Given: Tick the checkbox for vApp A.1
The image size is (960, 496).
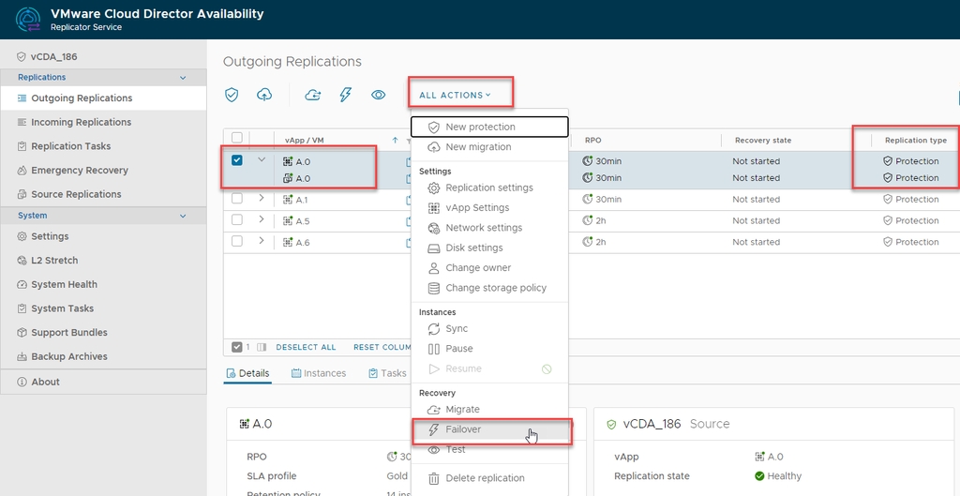Looking at the screenshot, I should click(x=237, y=199).
